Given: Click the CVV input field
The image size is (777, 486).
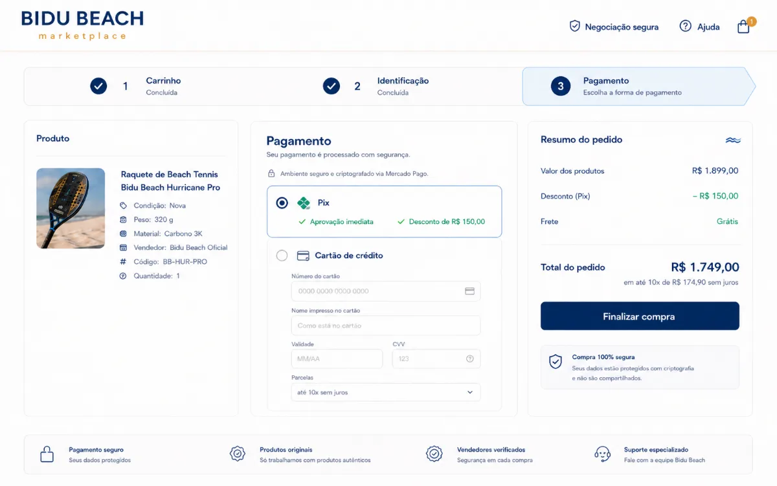Looking at the screenshot, I should (436, 359).
